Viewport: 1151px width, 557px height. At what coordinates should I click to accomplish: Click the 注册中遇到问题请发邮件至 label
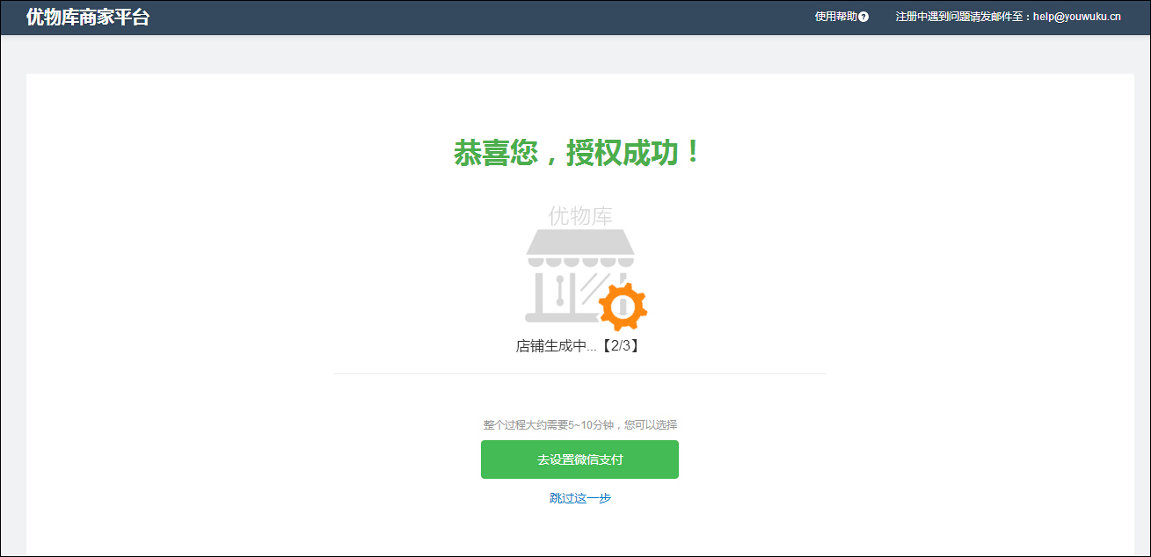[962, 17]
